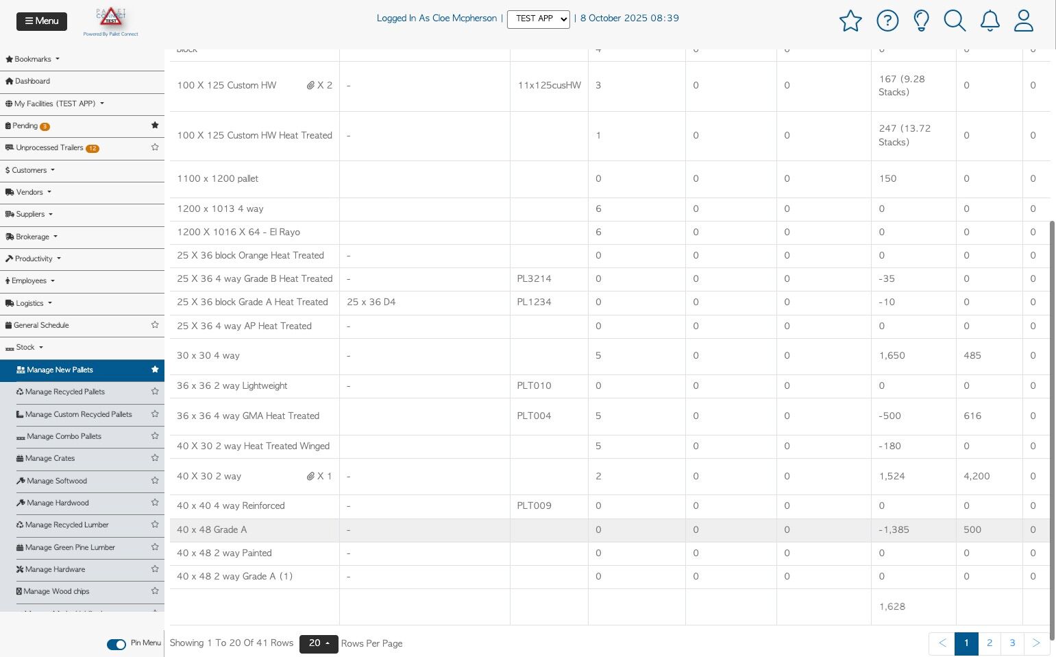Toggle bookmark star for Manage Custom Recycled Pallets
This screenshot has width=1056, height=657.
(155, 414)
